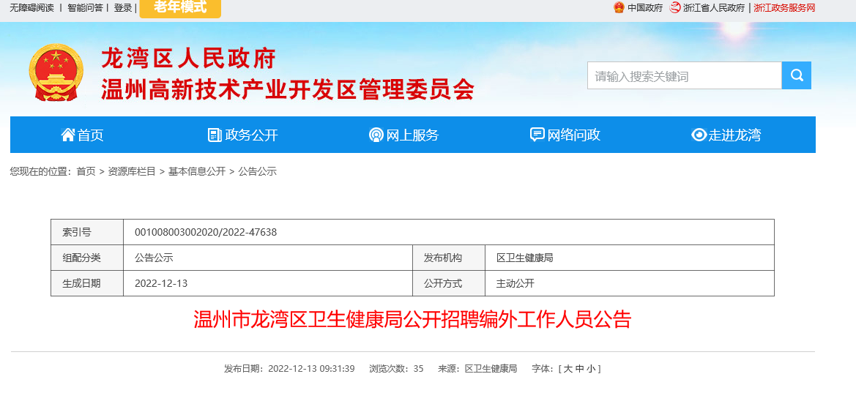Screen dimensions: 856x404
Task: Click the red icon beside 浙江省人民政府
Action: click(x=674, y=7)
